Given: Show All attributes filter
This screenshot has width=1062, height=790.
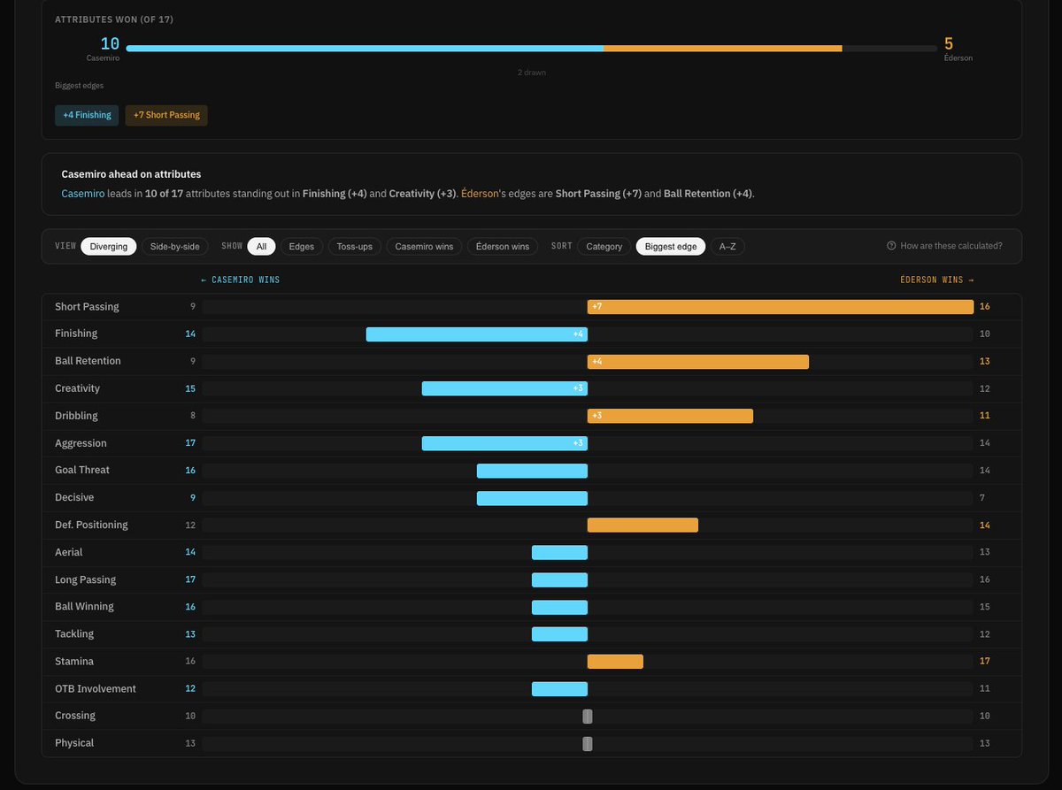Looking at the screenshot, I should (x=262, y=246).
